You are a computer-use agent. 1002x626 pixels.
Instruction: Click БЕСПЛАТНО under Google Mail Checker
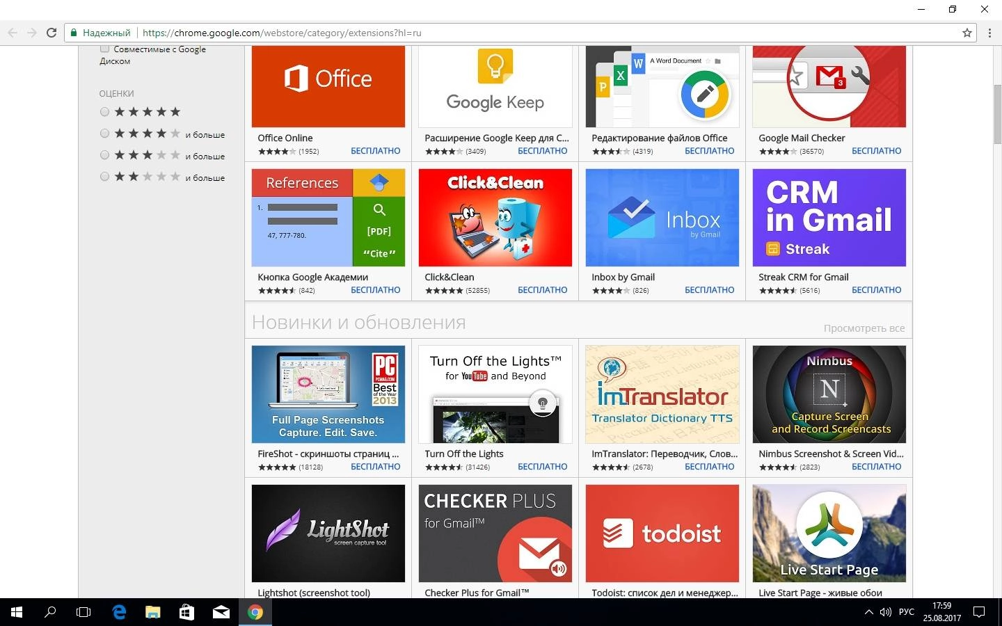(x=877, y=151)
